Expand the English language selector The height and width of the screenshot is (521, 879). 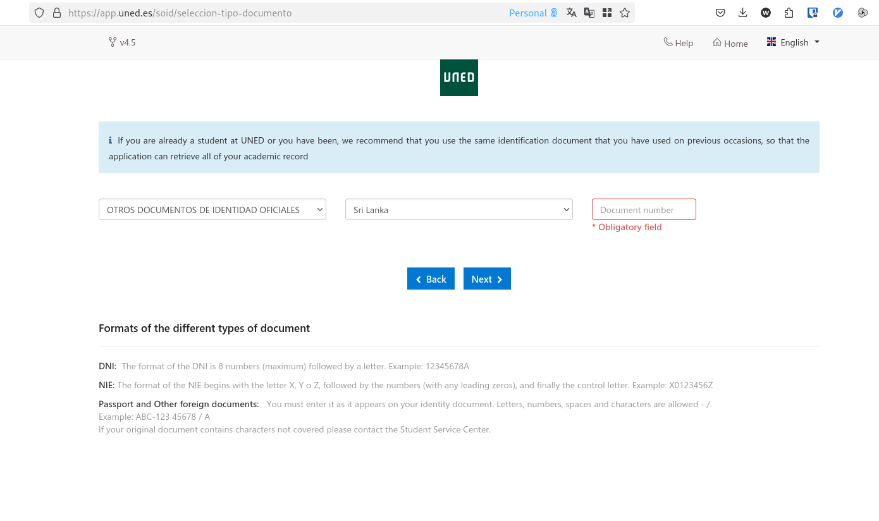point(793,42)
